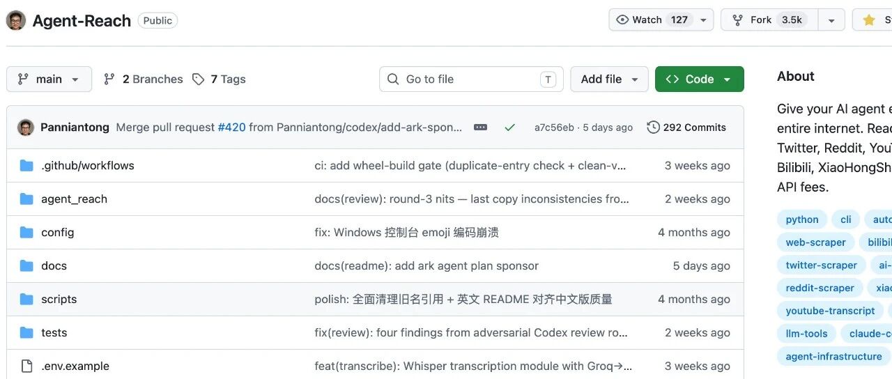This screenshot has width=892, height=379.
Task: Click the folder icon beside config
Action: pos(26,232)
